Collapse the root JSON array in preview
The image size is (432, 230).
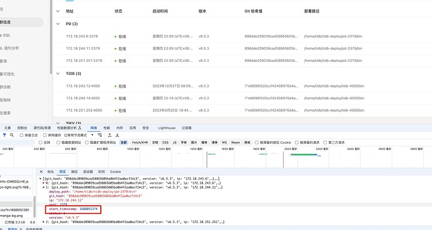coord(41,179)
